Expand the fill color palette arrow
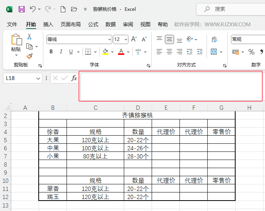The height and width of the screenshot is (211, 265). pos(113,52)
